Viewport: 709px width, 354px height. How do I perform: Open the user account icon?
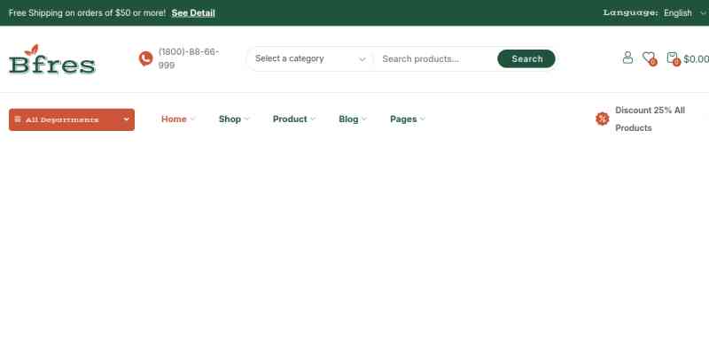(627, 58)
